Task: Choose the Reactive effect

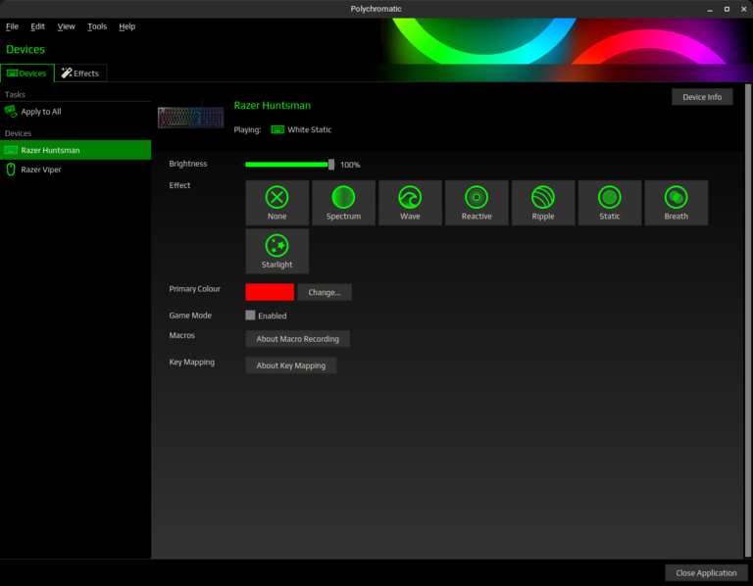Action: [x=477, y=203]
